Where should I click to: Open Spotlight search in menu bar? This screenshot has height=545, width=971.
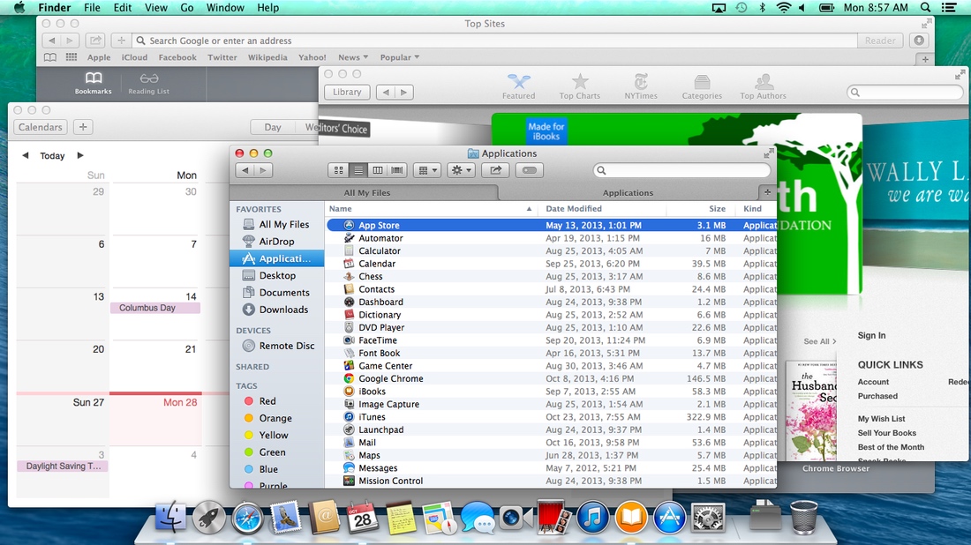(x=925, y=7)
